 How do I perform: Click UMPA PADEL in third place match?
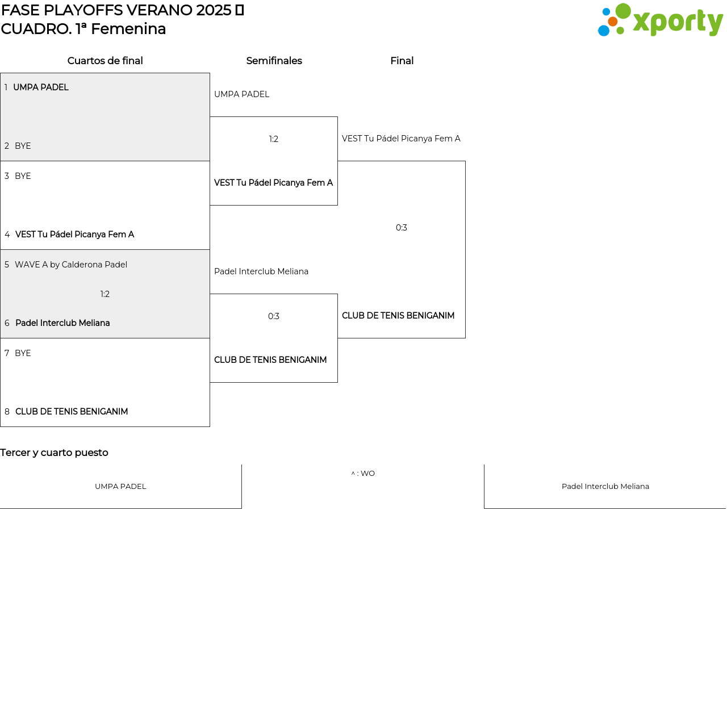pos(120,487)
